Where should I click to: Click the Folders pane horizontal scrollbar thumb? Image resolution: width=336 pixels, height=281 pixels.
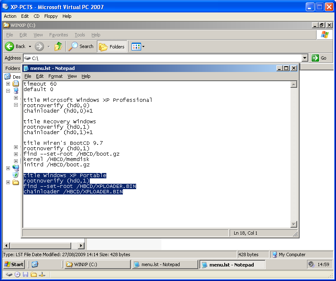(x=40, y=246)
